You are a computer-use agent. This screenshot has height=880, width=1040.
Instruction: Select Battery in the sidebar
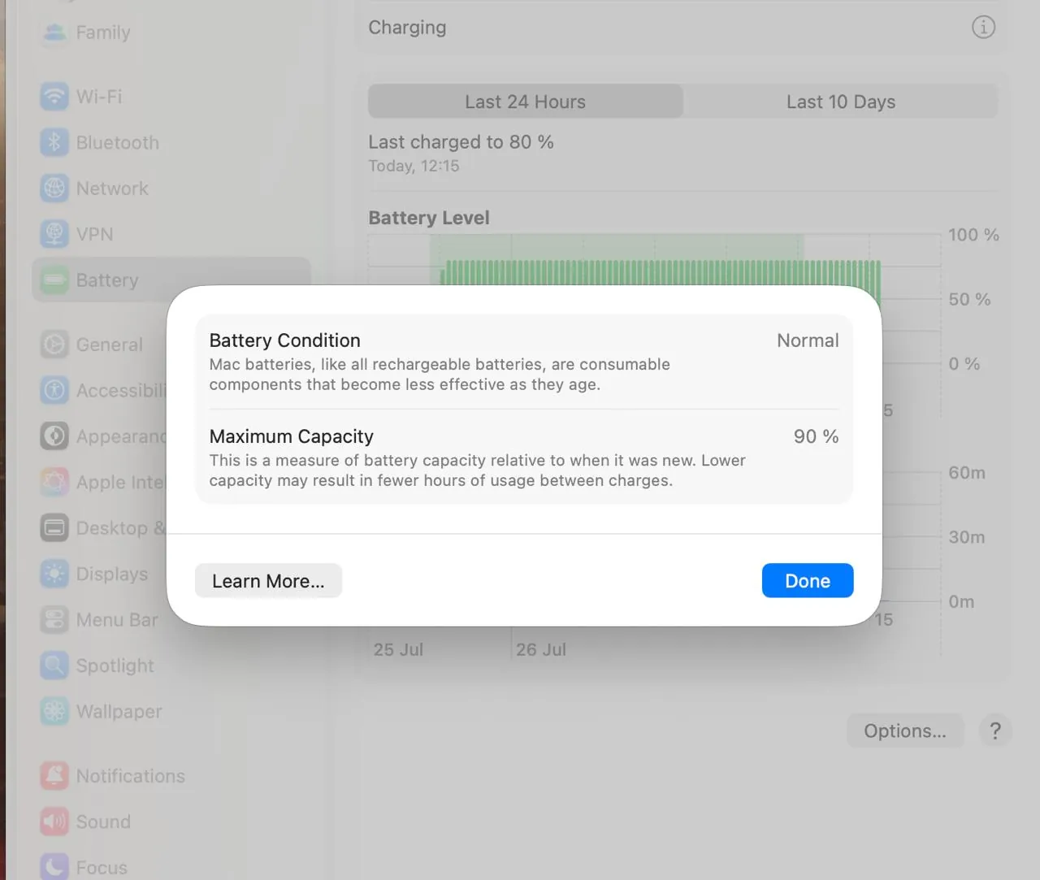(171, 280)
